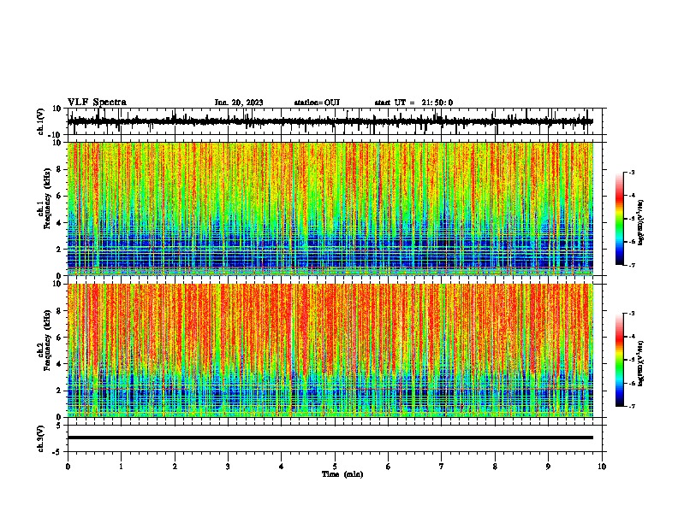Viewport: 678px width, 523px height.
Task: Click the "-7" label on ch.2 colorbar
Action: (631, 406)
